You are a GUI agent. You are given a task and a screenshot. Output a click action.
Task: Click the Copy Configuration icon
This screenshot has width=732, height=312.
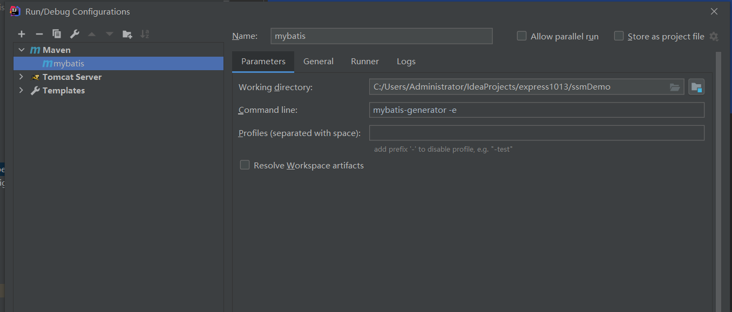coord(57,34)
